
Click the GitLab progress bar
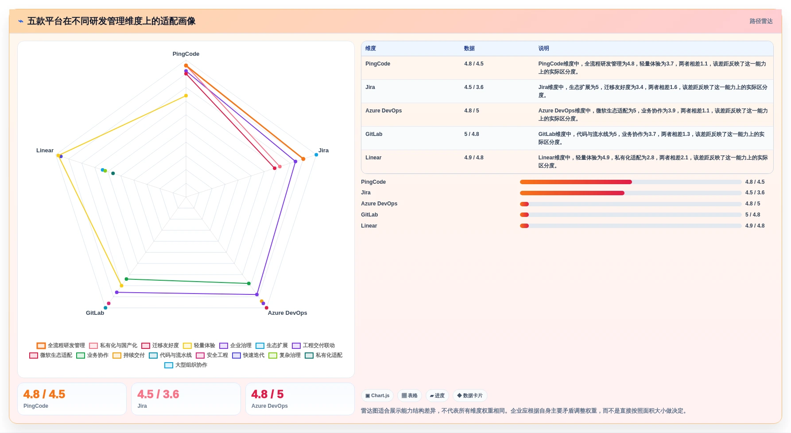click(x=631, y=215)
